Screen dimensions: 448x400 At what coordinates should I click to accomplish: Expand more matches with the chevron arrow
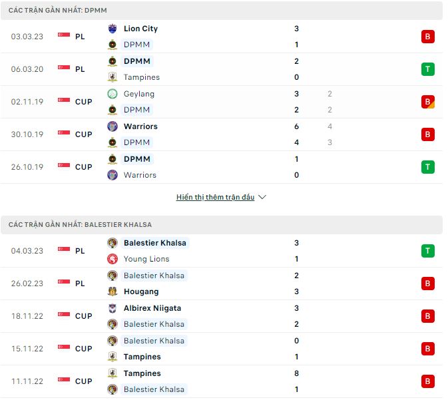tap(262, 198)
